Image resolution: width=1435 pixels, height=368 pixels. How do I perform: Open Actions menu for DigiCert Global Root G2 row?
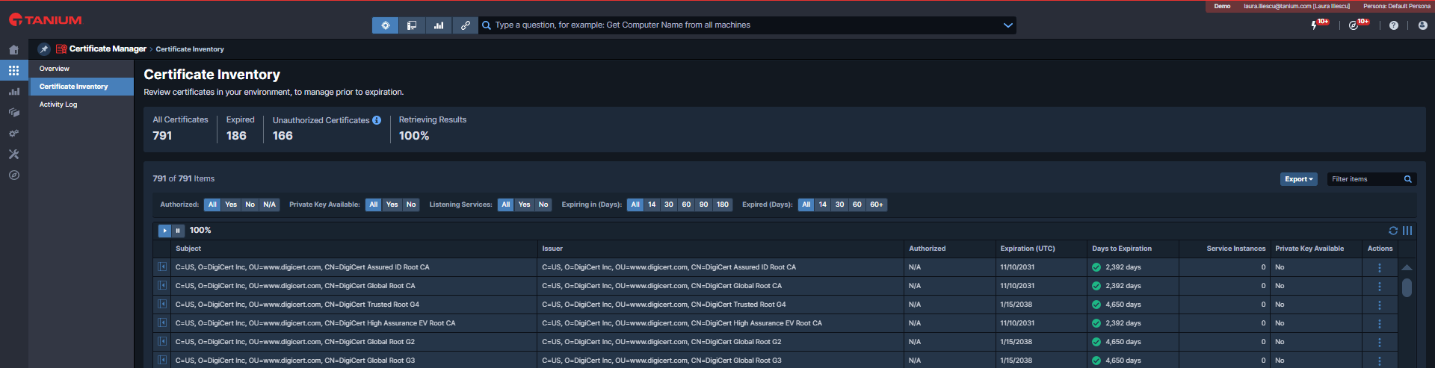[1380, 342]
